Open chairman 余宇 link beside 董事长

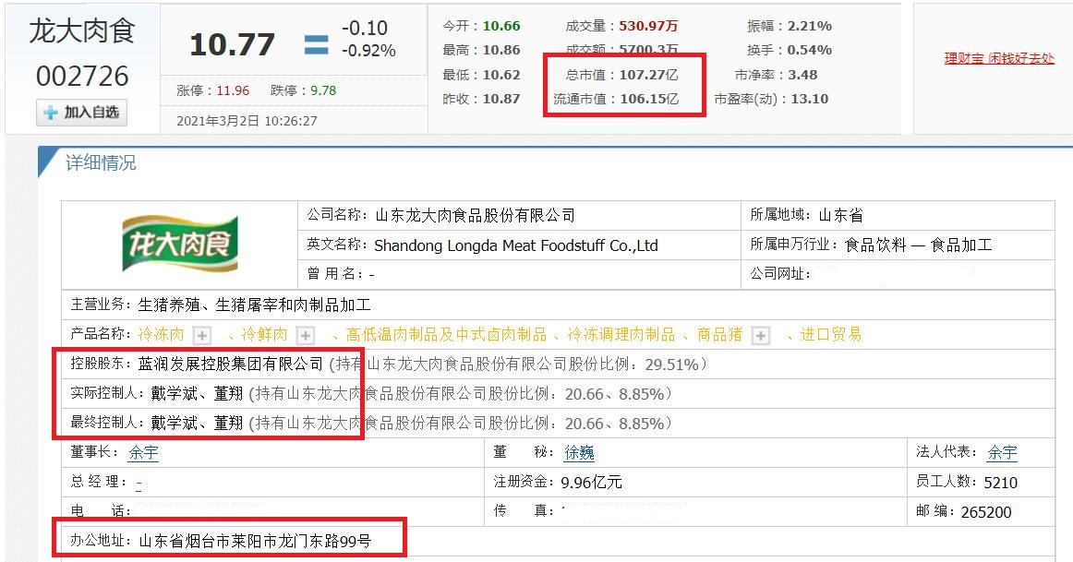click(x=144, y=452)
